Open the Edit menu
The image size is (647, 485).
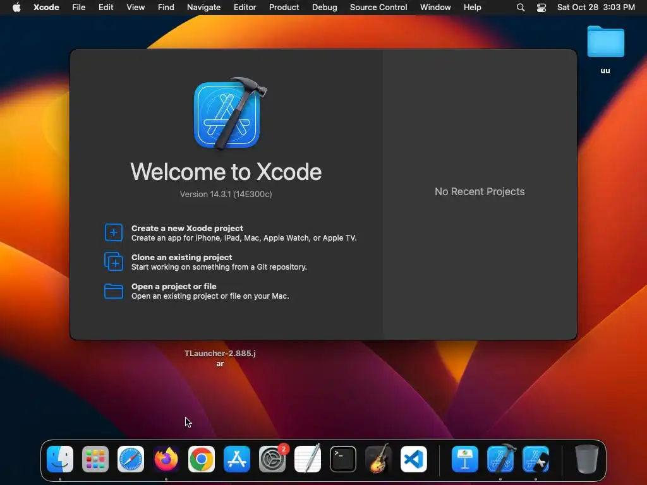coord(106,7)
